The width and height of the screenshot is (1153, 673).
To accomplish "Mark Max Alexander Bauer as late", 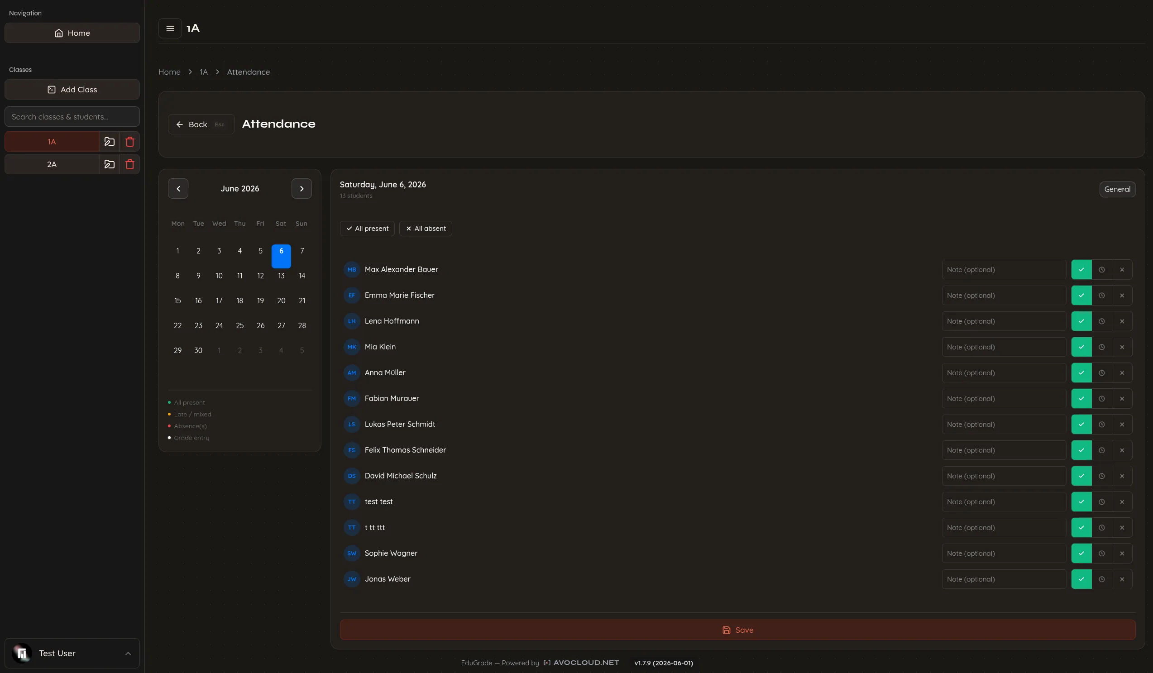I will tap(1102, 269).
